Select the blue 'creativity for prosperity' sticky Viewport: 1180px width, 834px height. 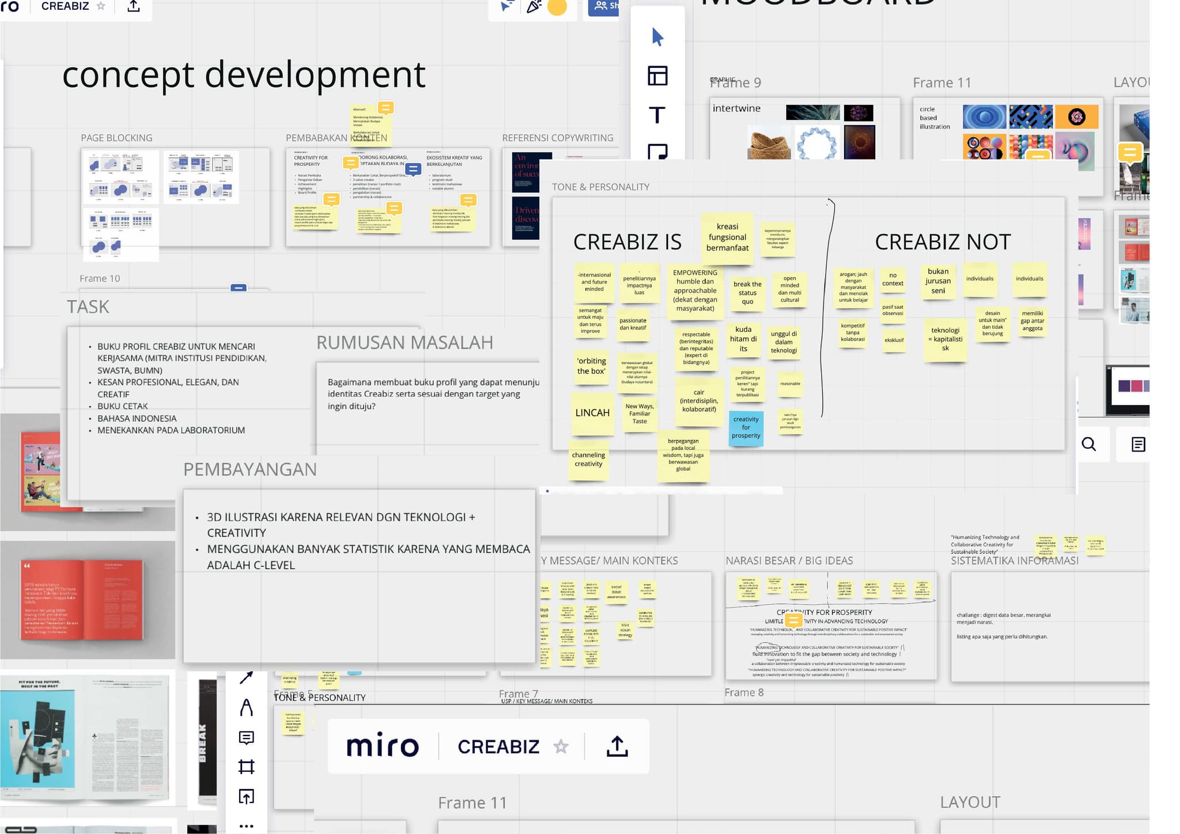[x=746, y=427]
